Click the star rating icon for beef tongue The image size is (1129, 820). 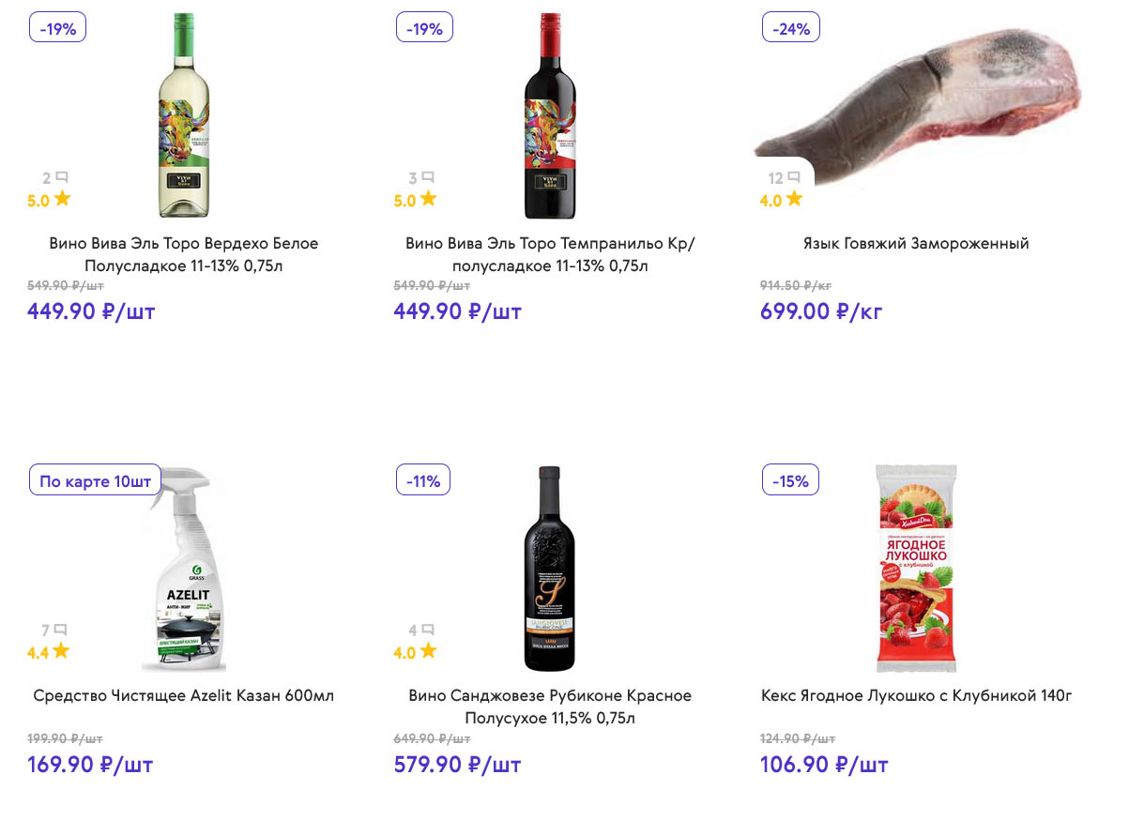(x=795, y=199)
